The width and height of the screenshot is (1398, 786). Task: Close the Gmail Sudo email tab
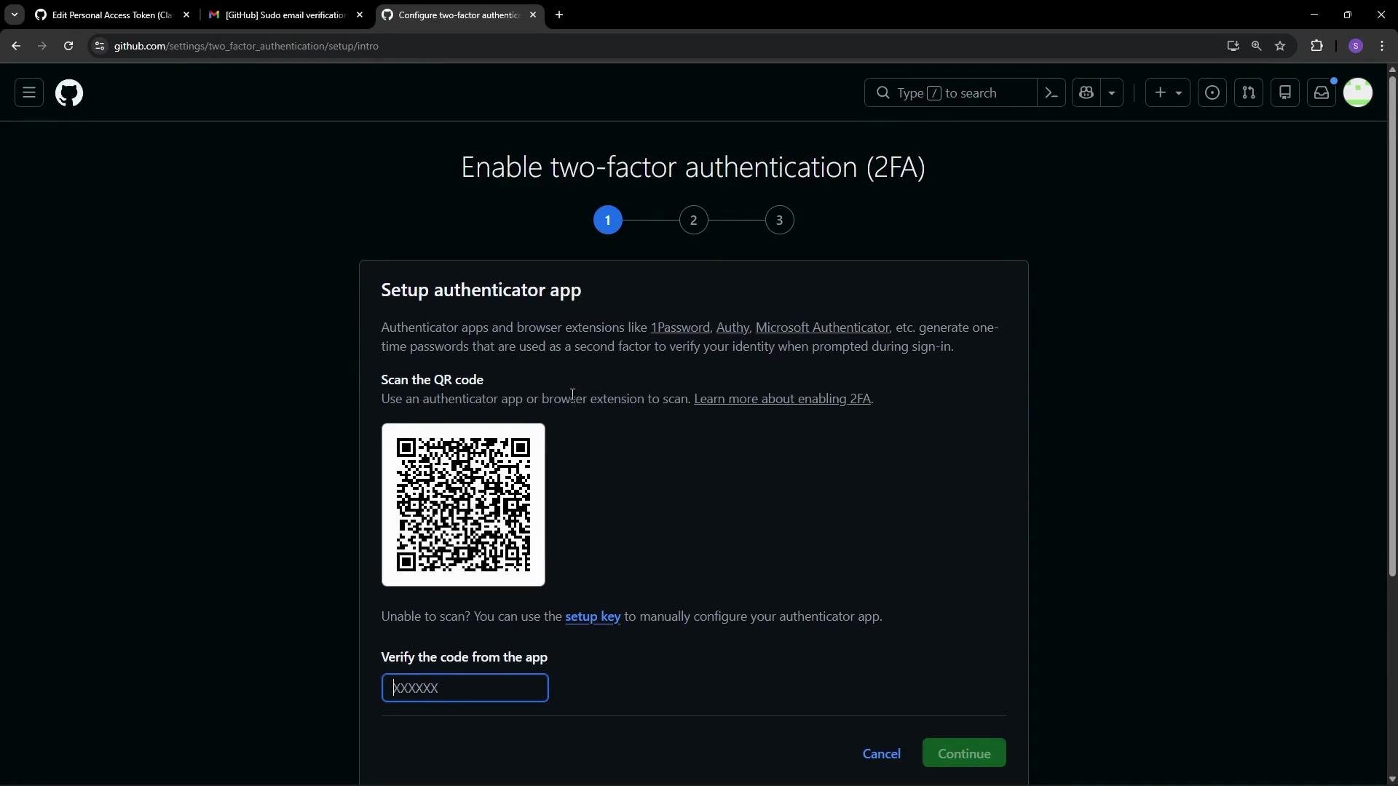point(360,15)
